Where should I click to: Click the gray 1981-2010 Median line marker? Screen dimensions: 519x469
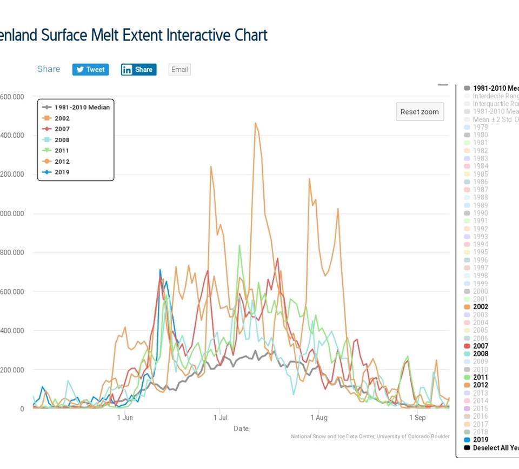[x=48, y=108]
